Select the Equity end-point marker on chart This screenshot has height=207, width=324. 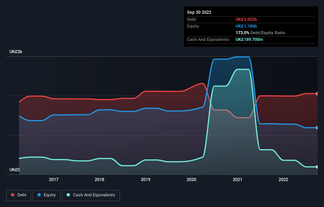[x=317, y=128]
